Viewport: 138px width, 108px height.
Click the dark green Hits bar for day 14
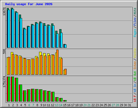pyautogui.click(x=60, y=31)
